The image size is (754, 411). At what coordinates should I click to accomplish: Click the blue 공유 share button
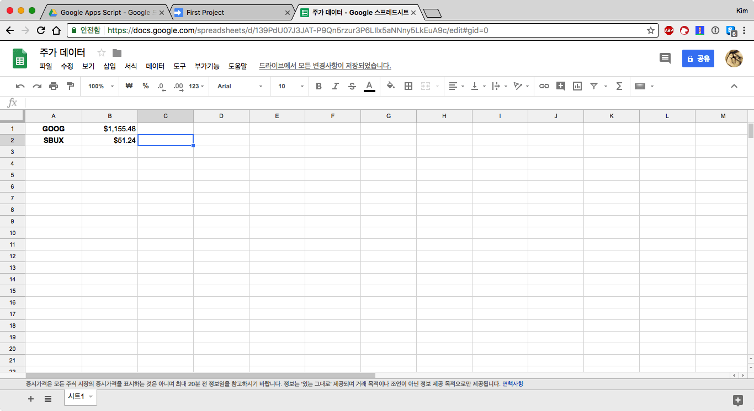[x=698, y=58]
